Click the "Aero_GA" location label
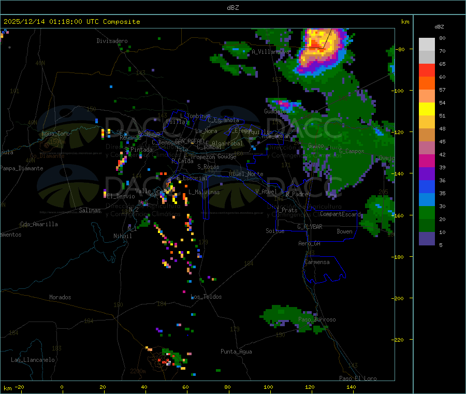Image resolution: width=466 pixels, height=394 pixels. pos(310,243)
